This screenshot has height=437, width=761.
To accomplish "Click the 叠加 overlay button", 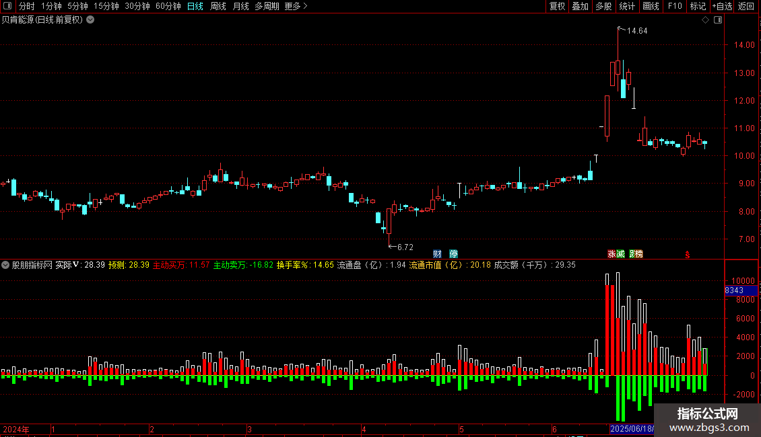I will coord(580,6).
